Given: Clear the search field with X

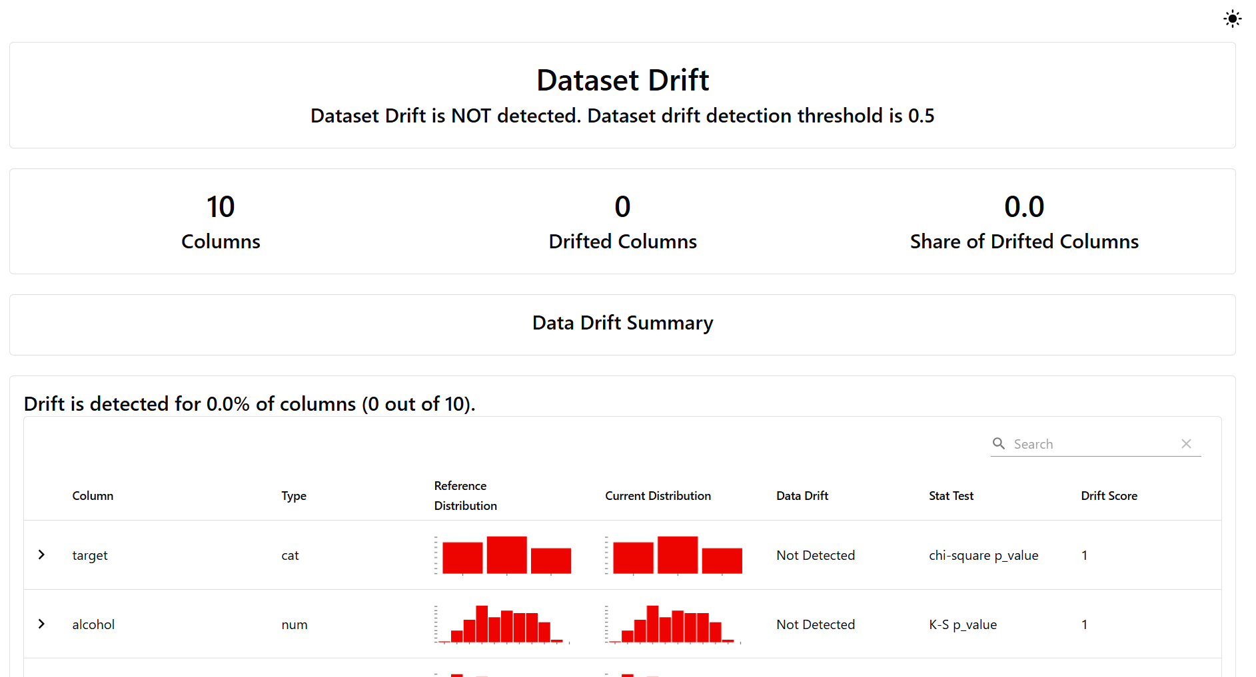Looking at the screenshot, I should pyautogui.click(x=1186, y=443).
